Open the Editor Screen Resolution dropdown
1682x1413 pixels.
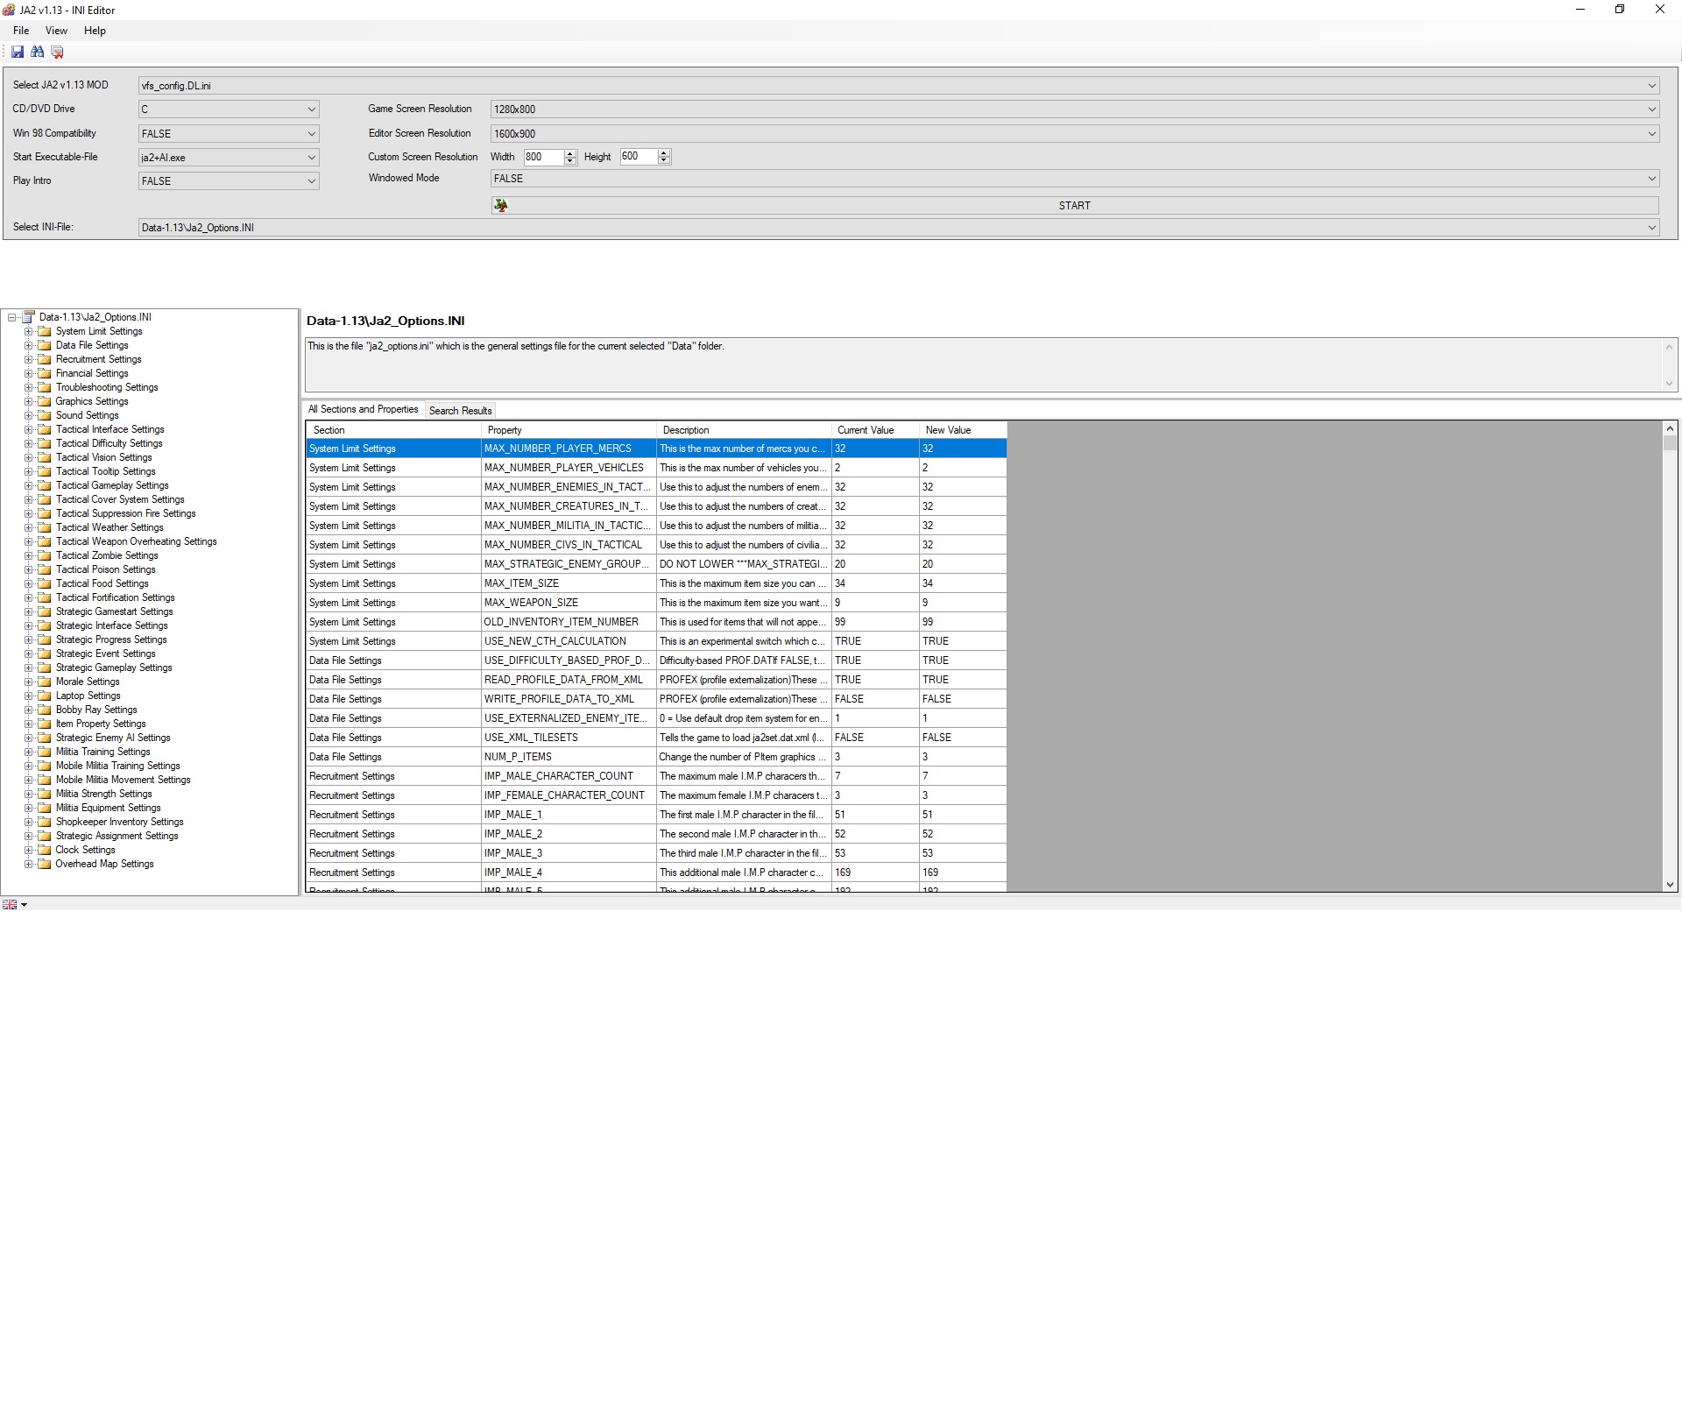click(1075, 133)
